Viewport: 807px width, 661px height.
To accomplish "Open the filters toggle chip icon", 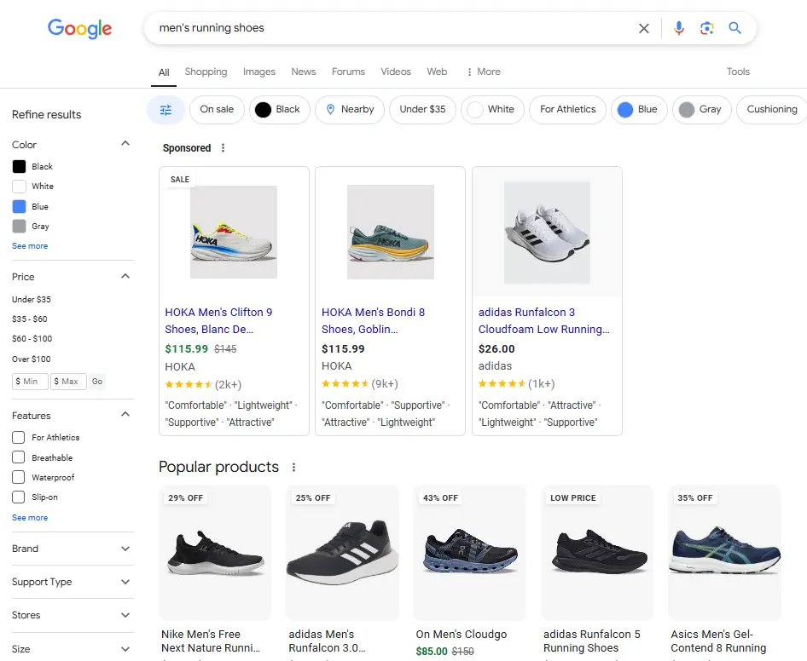I will tap(165, 110).
